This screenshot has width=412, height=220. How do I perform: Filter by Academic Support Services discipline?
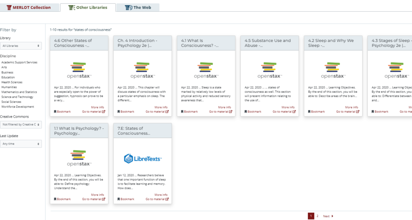[19, 62]
